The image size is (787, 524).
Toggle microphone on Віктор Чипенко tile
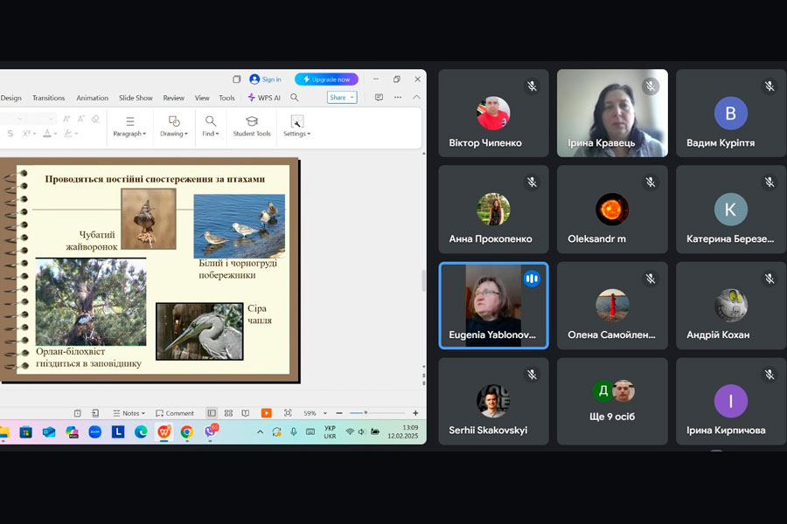pos(531,86)
